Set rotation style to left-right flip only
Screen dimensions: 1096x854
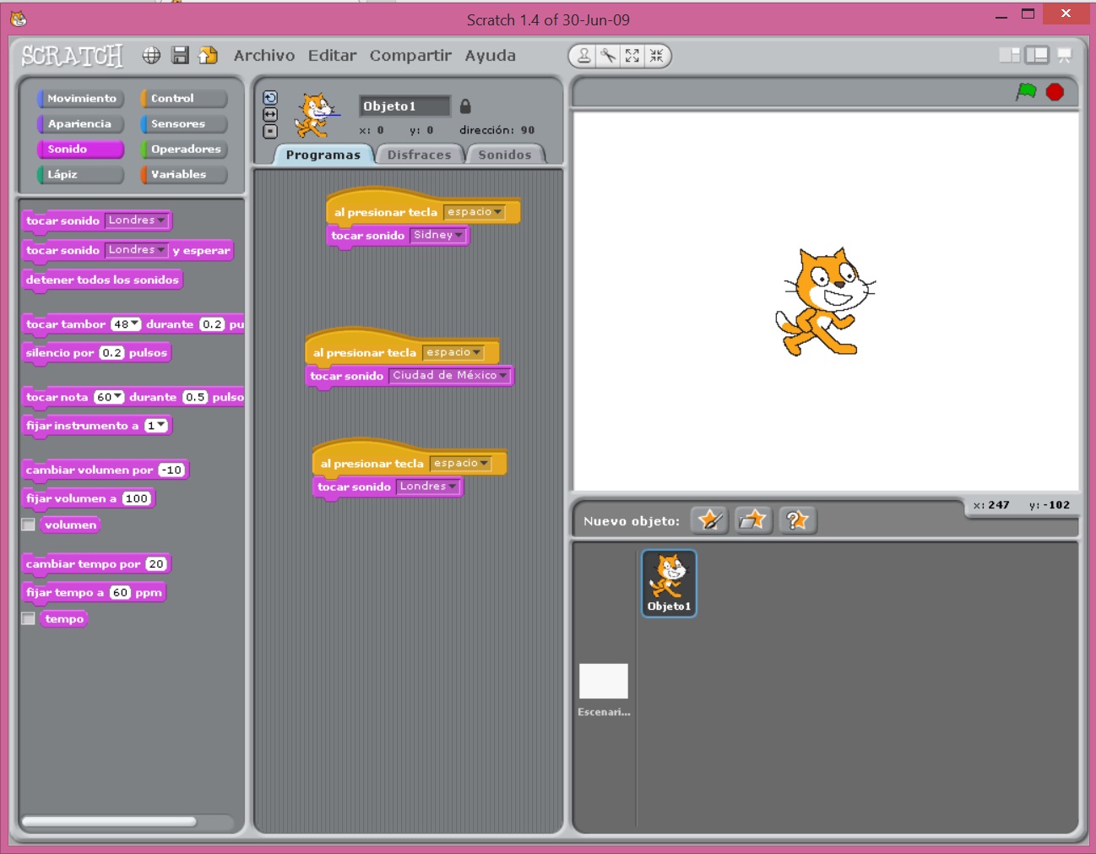tap(270, 114)
